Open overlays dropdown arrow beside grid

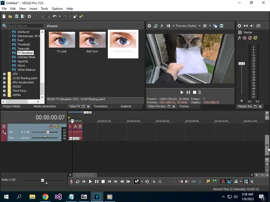[210, 26]
